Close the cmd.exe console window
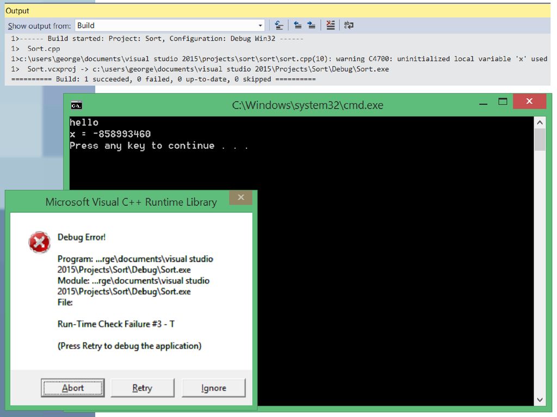Screen dimensions: 557x417 coord(529,101)
